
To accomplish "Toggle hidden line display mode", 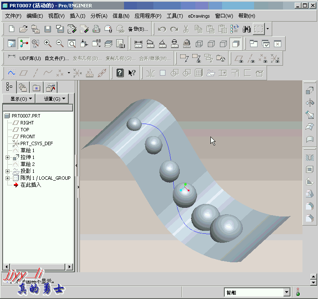I will pyautogui.click(x=211, y=44).
